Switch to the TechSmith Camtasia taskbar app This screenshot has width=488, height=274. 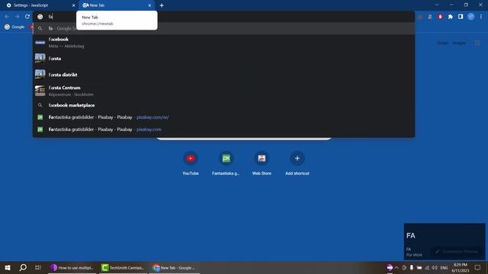(x=124, y=267)
